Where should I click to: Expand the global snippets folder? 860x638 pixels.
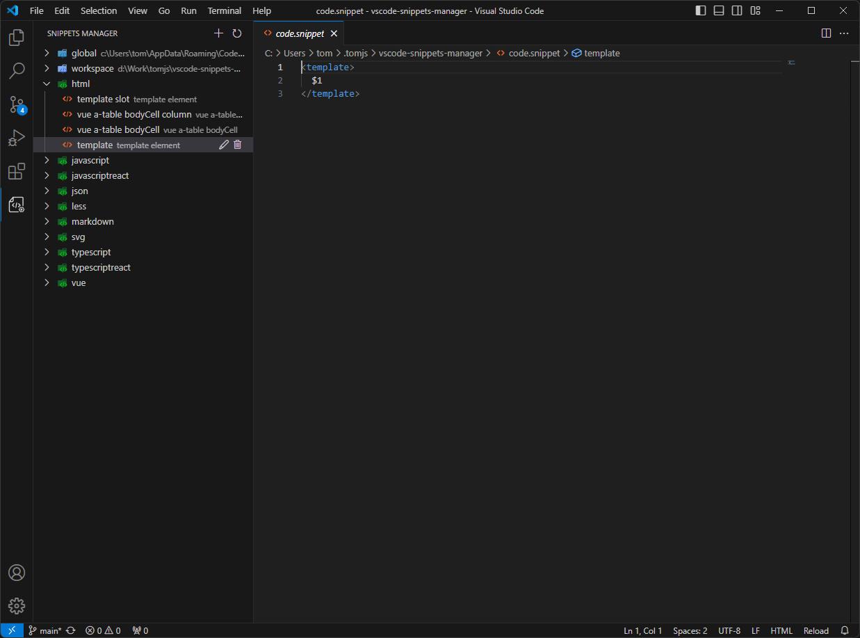47,53
